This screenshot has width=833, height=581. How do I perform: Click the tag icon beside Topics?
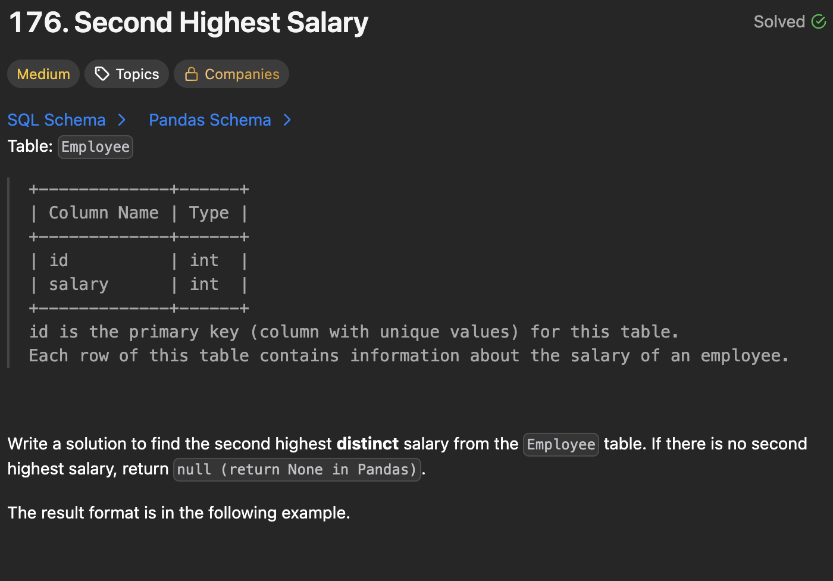(x=102, y=74)
